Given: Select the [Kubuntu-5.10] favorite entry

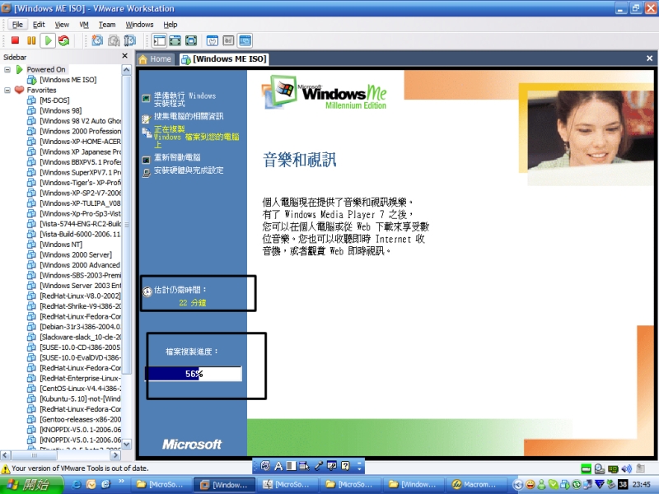Looking at the screenshot, I should pos(80,398).
